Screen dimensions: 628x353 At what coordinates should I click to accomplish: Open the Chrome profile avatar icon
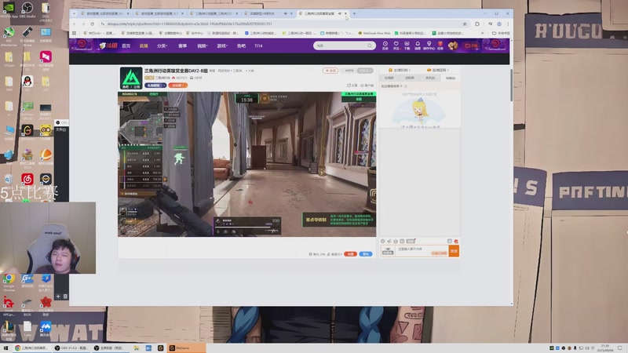499,24
